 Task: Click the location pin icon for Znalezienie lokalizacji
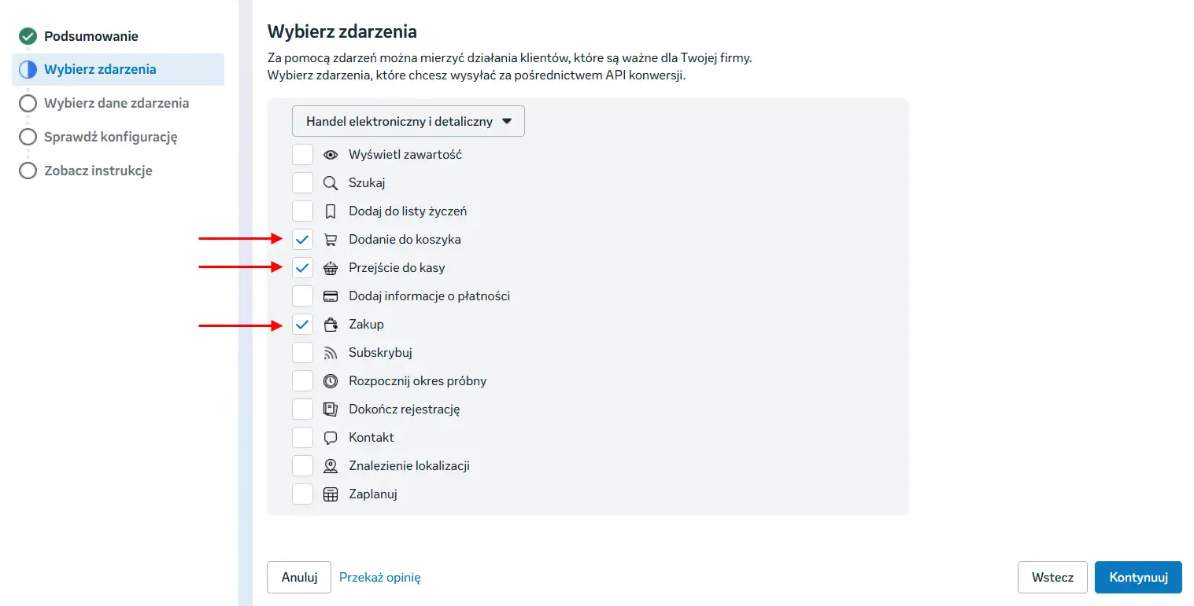click(331, 466)
